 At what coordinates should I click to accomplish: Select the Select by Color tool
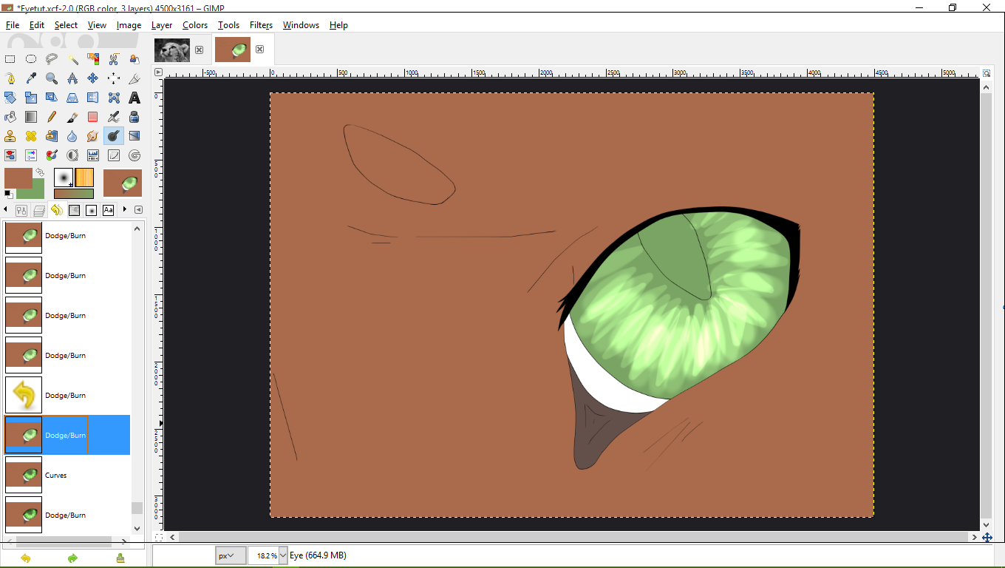[x=93, y=59]
